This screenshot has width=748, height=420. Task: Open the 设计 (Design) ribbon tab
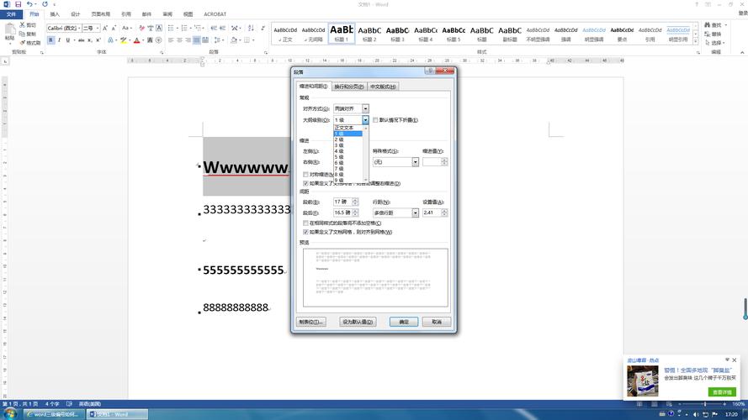pyautogui.click(x=76, y=14)
